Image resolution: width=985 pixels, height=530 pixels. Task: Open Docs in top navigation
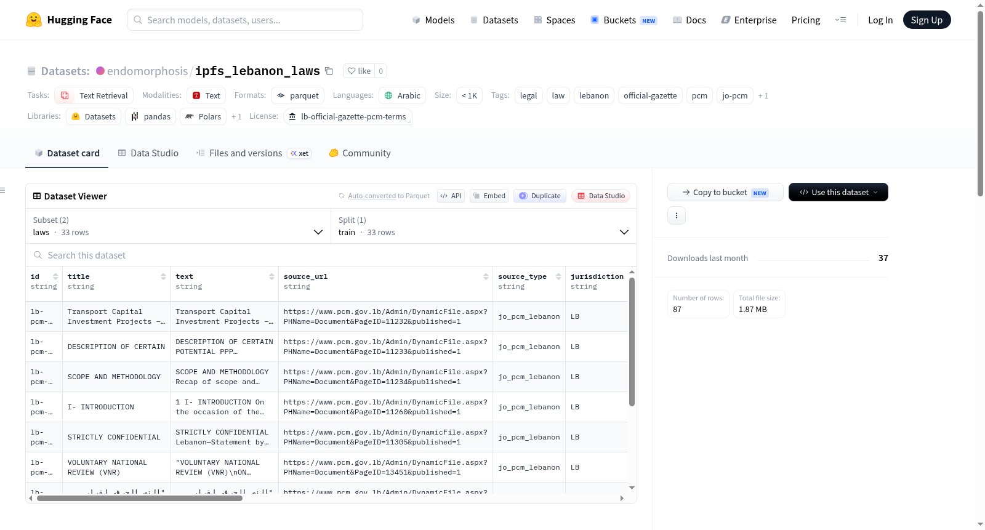coord(689,20)
